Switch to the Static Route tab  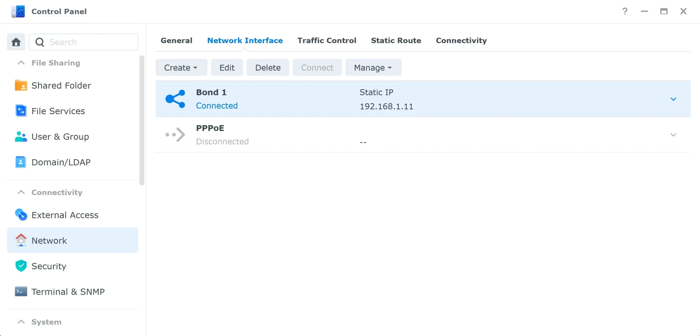pyautogui.click(x=396, y=40)
